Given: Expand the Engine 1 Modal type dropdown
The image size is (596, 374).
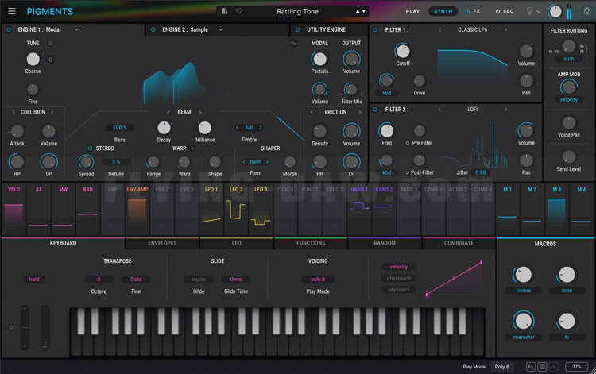Looking at the screenshot, I should pos(76,29).
